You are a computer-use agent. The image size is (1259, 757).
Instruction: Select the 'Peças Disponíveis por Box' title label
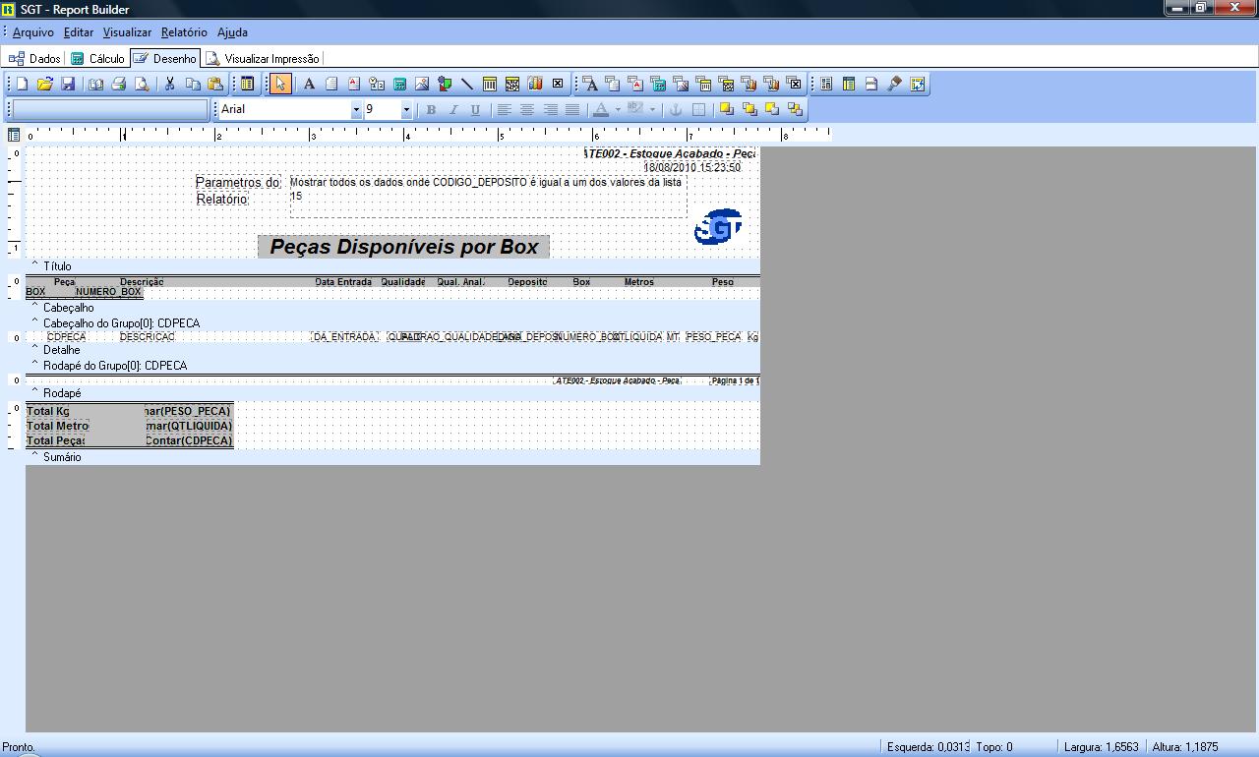(403, 247)
